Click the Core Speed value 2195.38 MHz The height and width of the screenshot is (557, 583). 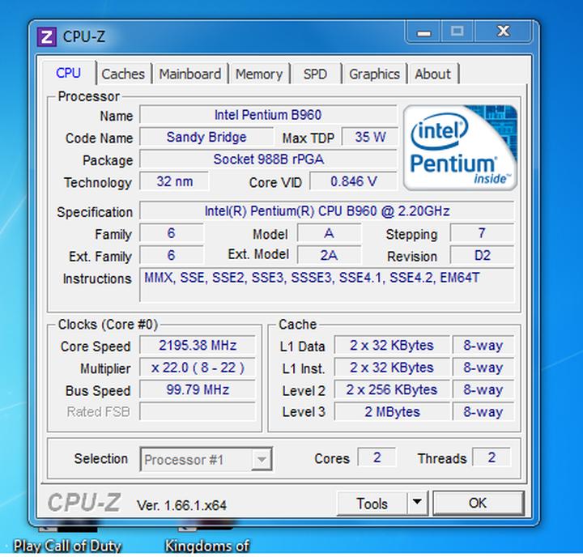[x=198, y=346]
